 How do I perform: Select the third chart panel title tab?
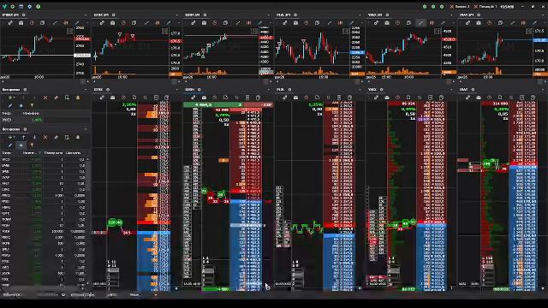(x=193, y=15)
